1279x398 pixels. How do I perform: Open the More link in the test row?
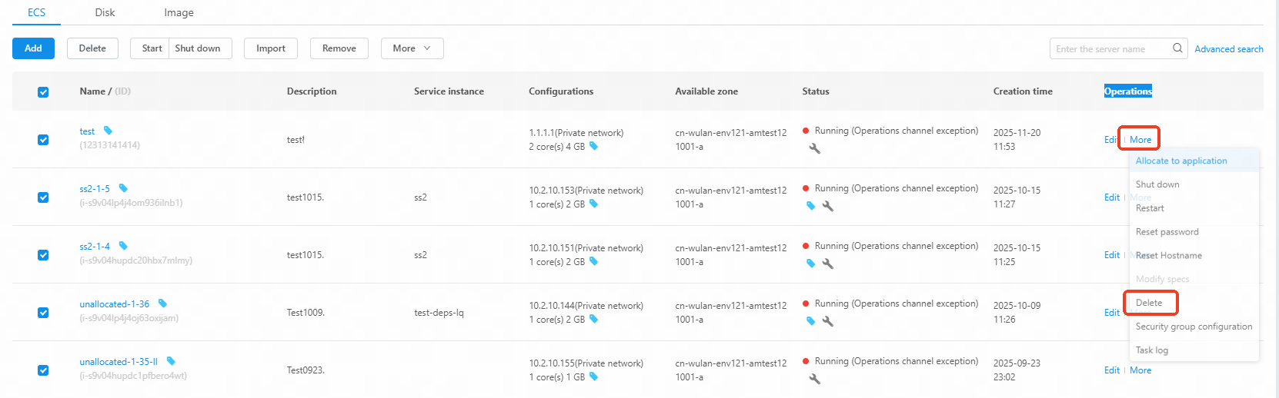tap(1140, 140)
